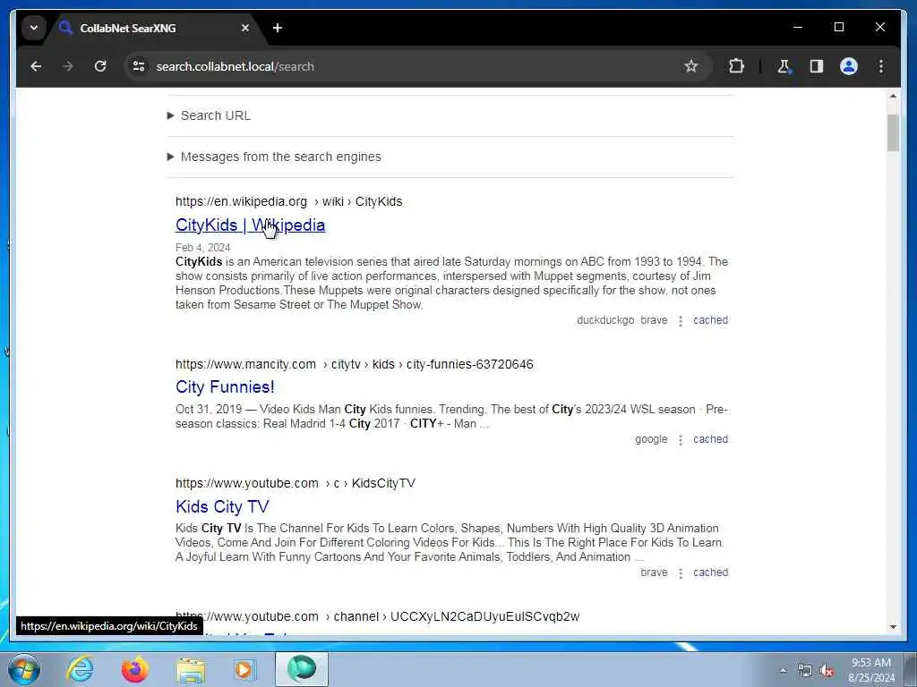Open Windows Explorer folder in taskbar
Image resolution: width=917 pixels, height=687 pixels.
pos(191,669)
